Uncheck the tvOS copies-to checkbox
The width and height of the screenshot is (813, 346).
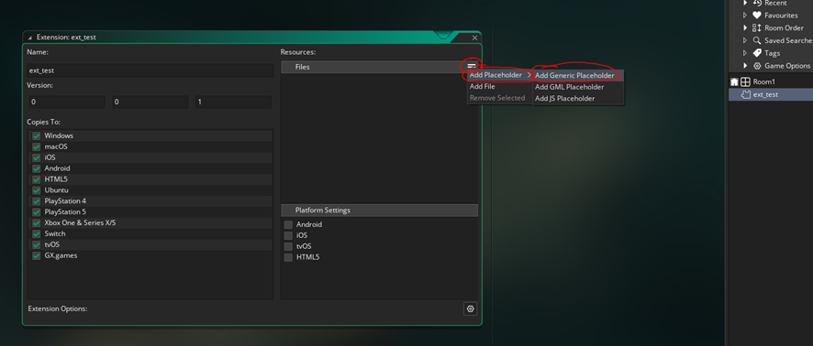click(x=37, y=244)
